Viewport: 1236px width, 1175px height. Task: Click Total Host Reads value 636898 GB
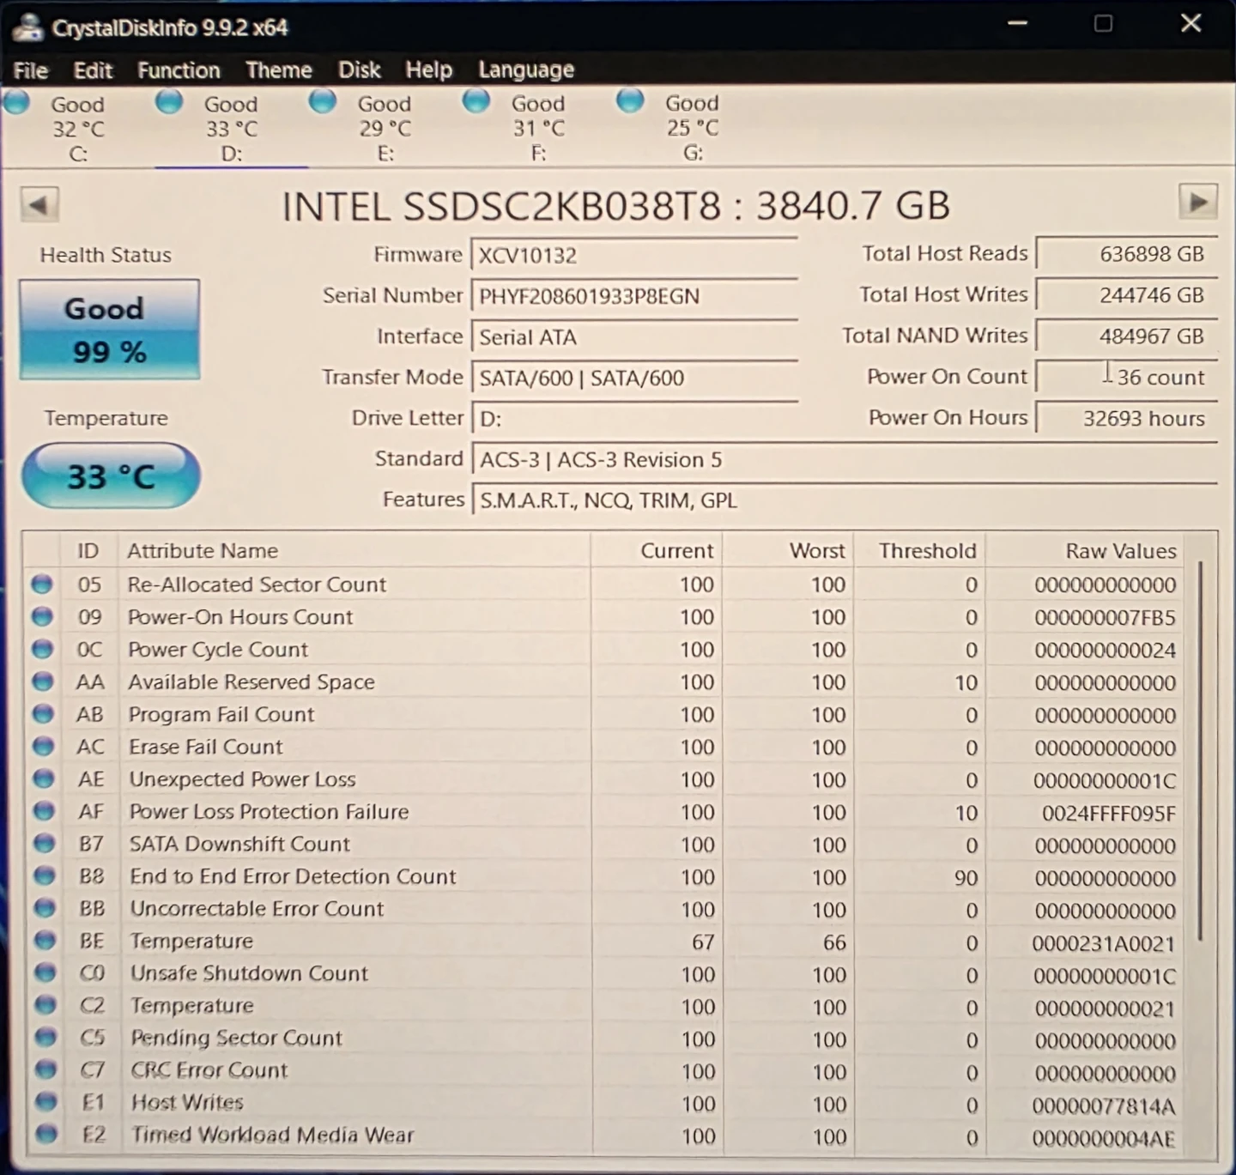1127,254
